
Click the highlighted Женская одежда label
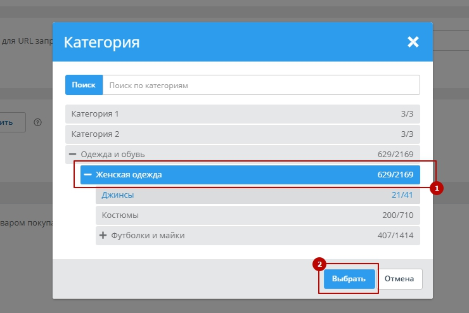pos(129,175)
